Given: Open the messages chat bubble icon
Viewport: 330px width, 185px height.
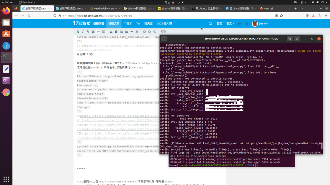Looking at the screenshot, I should point(239,23).
